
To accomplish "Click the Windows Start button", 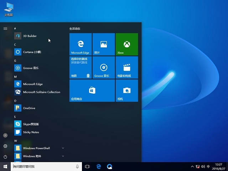I will 5,166.
